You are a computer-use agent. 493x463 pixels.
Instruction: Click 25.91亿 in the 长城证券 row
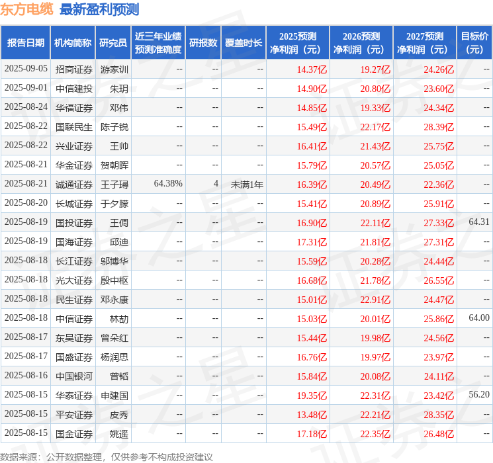[x=439, y=203]
